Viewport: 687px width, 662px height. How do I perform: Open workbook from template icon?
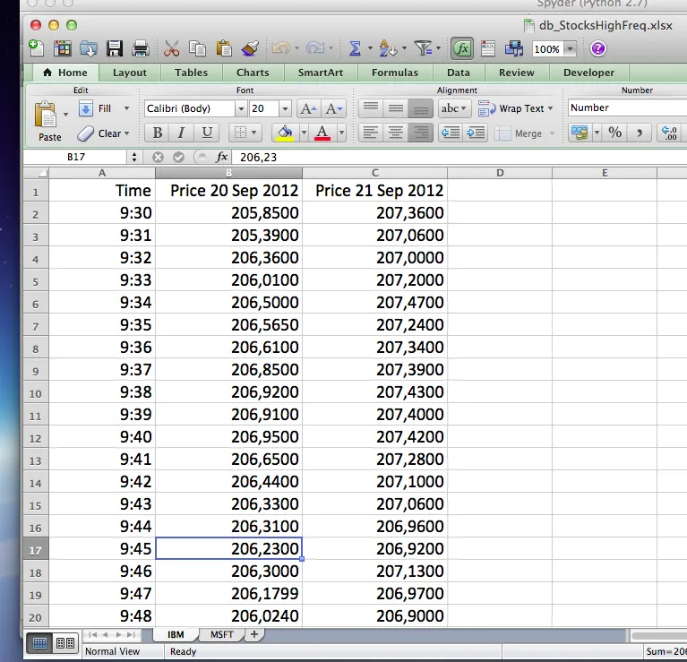click(62, 48)
